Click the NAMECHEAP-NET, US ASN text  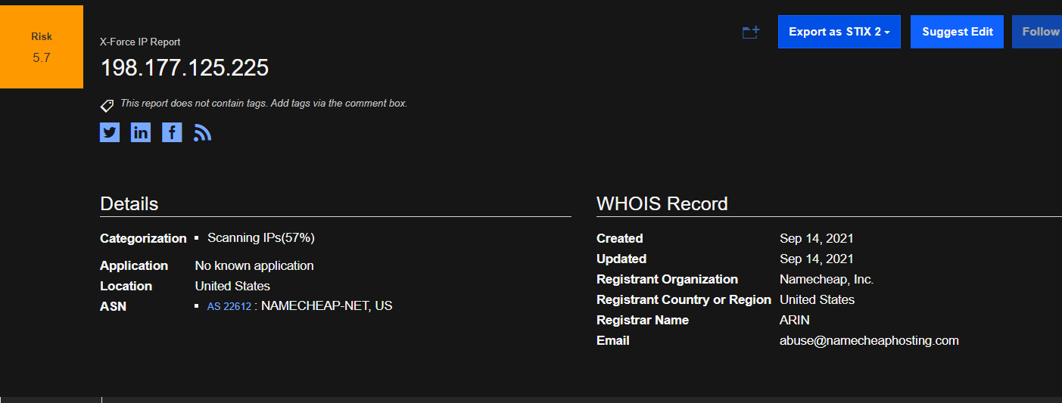tap(327, 306)
